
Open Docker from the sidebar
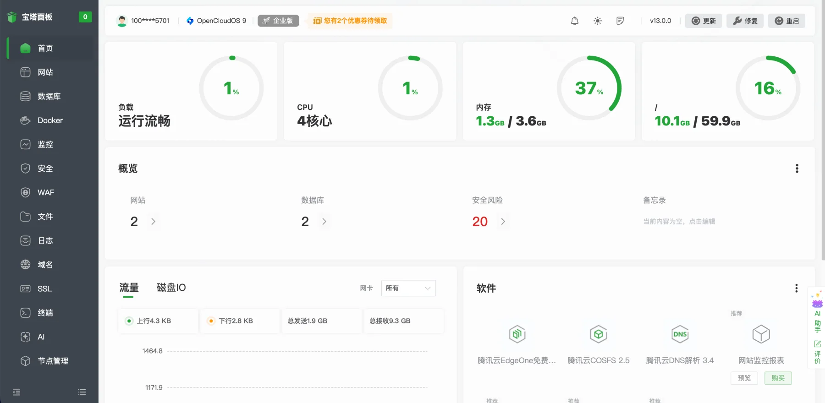(50, 120)
